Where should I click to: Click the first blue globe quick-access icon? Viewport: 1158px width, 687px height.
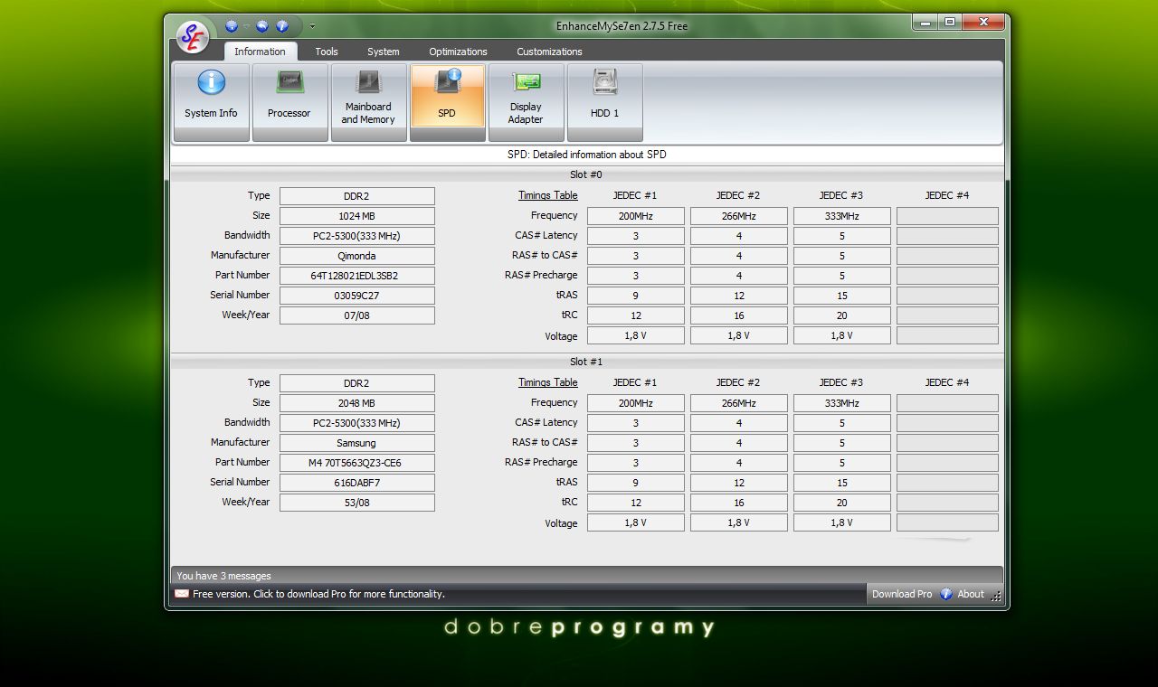[232, 26]
